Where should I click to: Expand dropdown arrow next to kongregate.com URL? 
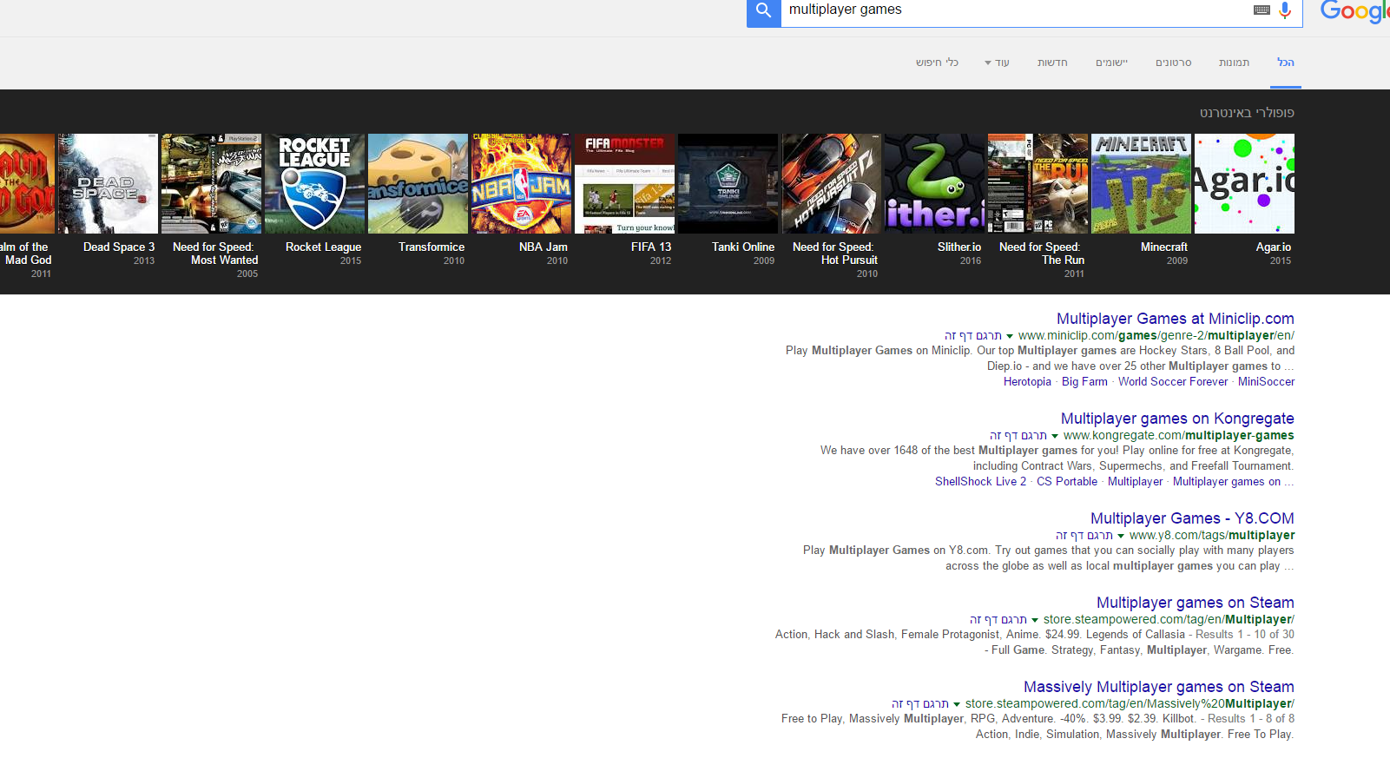[x=1055, y=436]
